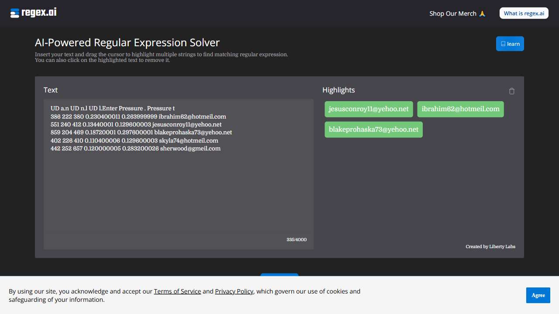Viewport: 559px width, 314px height.
Task: Open the Shop Our Merch link
Action: click(x=457, y=14)
